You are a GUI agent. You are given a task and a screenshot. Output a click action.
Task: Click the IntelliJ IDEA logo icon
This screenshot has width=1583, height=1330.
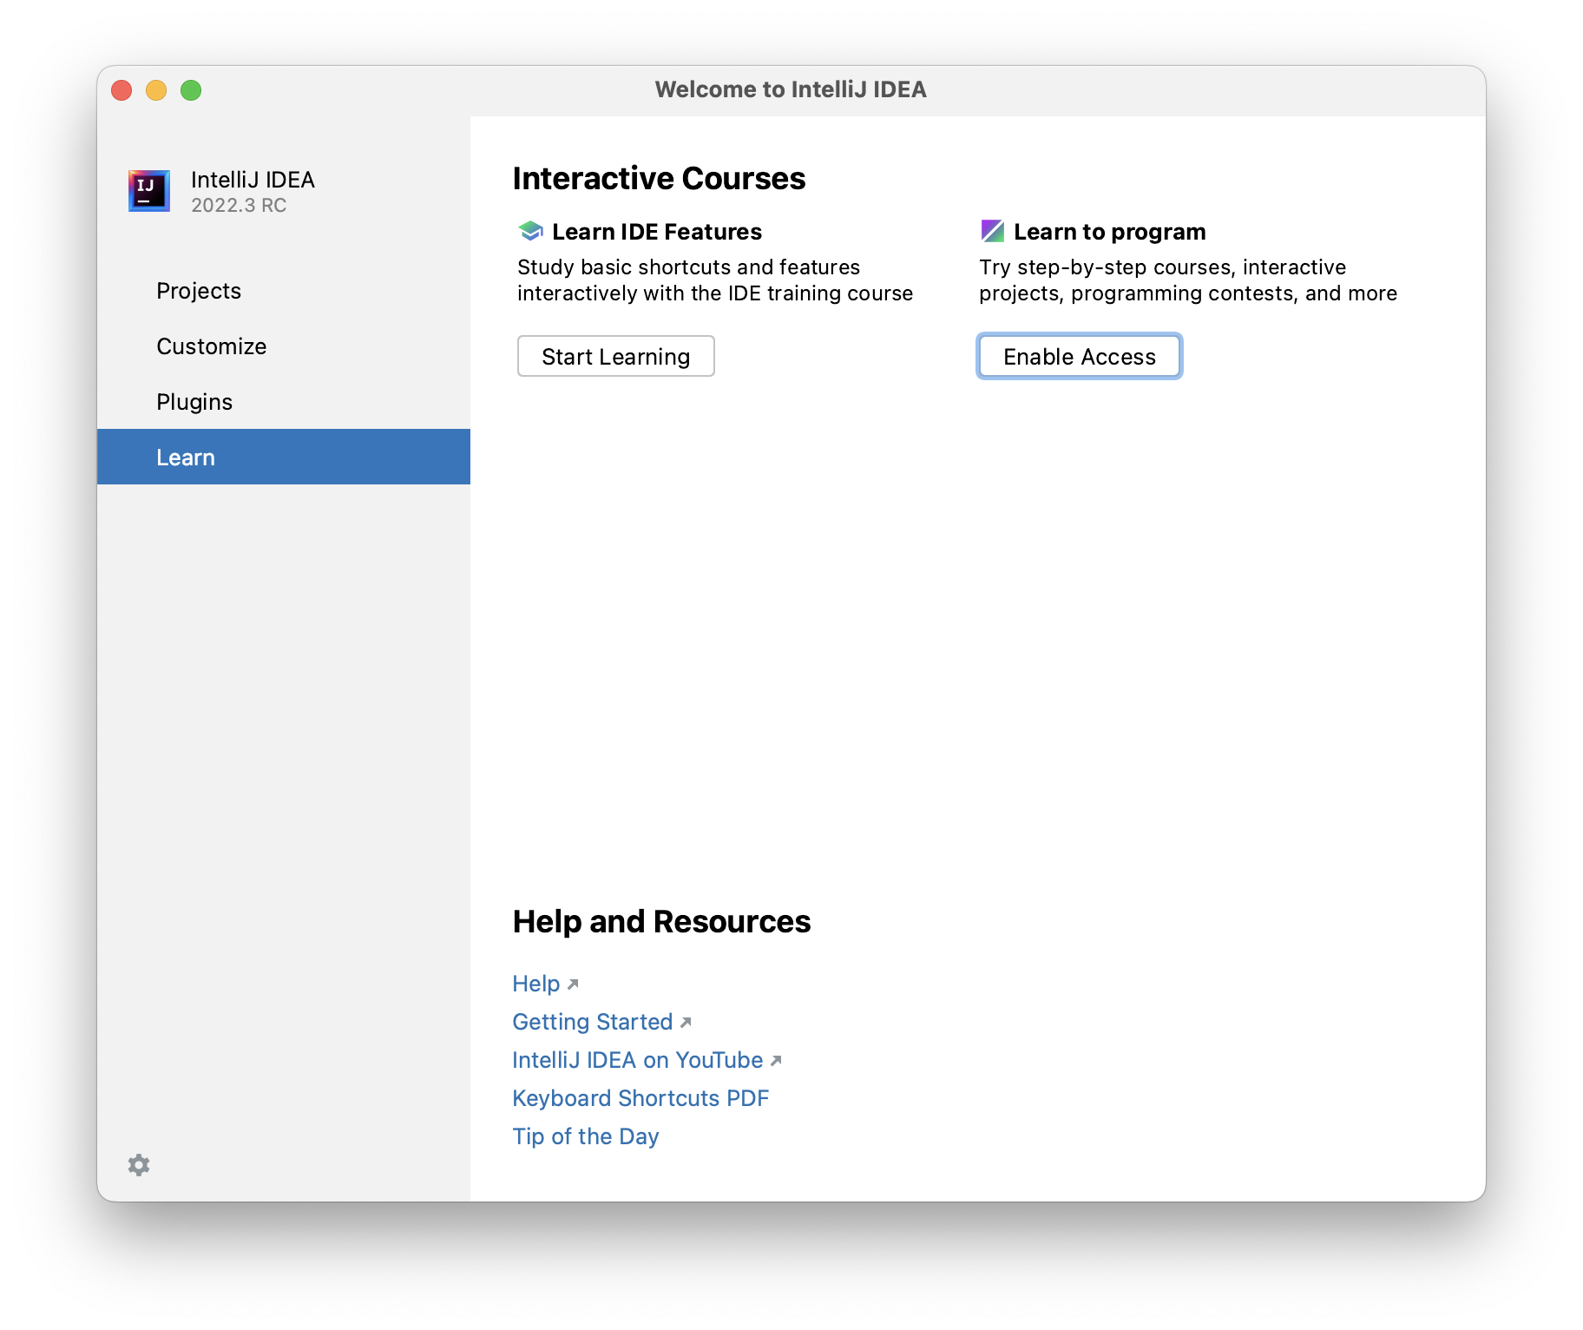(148, 190)
